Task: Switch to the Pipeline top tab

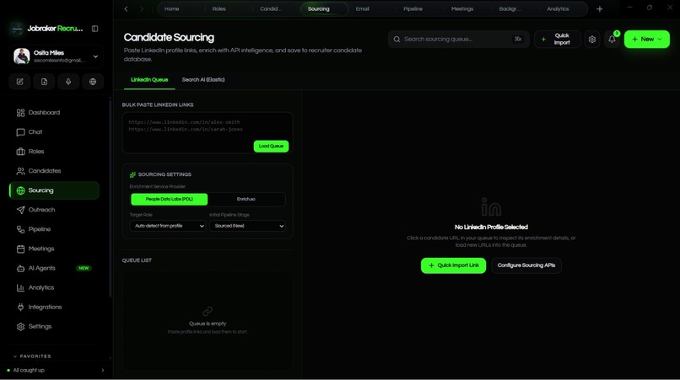Action: click(x=413, y=9)
